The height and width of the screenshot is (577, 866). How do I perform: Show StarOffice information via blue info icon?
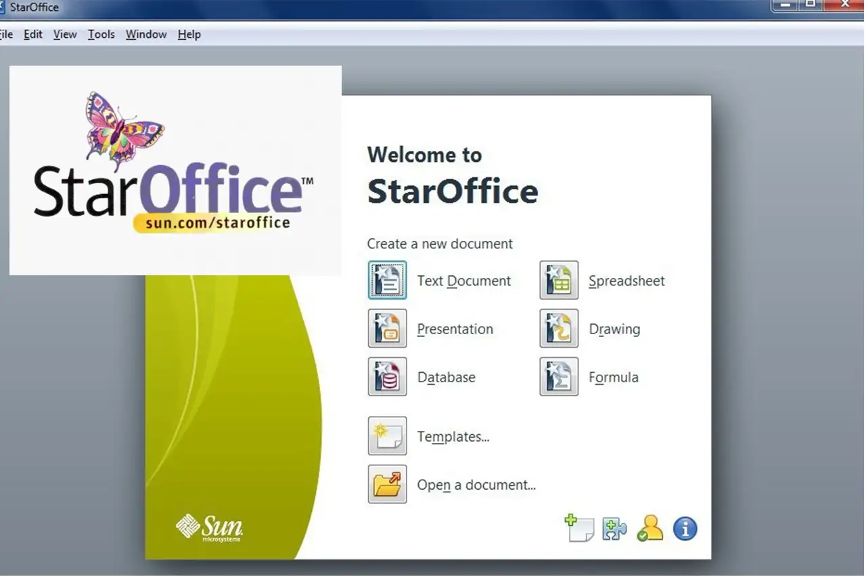coord(685,528)
